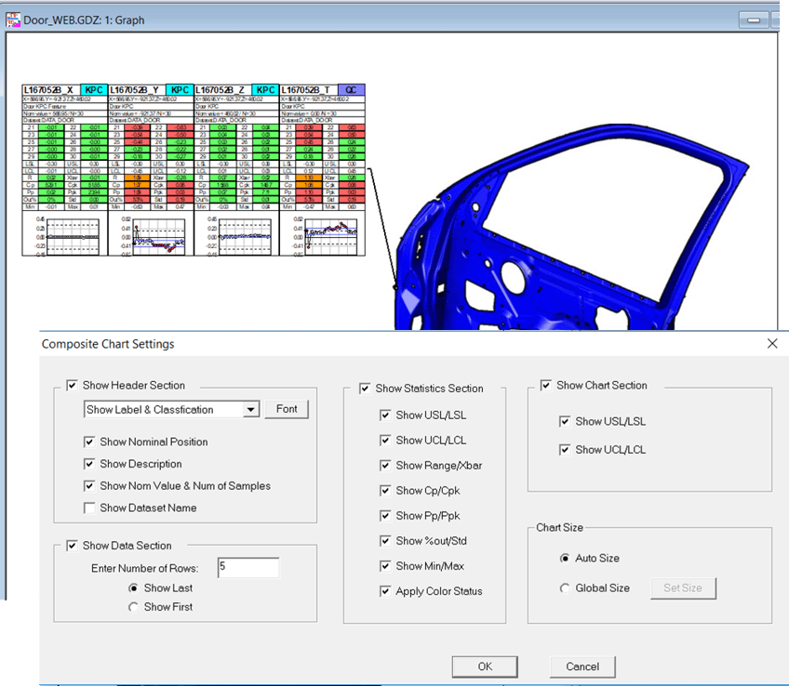Disable Show Description in Header Section
Screen dimensions: 789x686
point(90,464)
